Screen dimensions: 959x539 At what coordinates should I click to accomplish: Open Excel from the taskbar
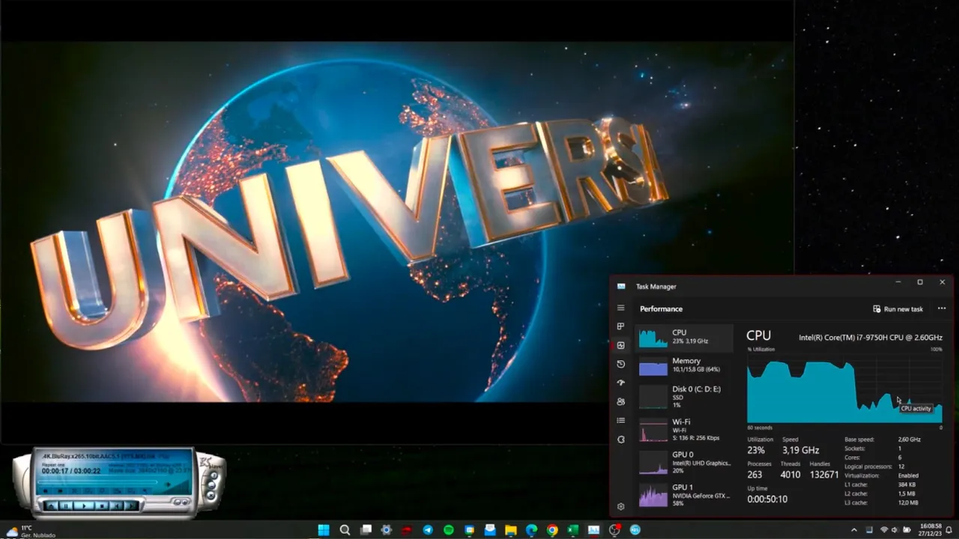point(573,530)
